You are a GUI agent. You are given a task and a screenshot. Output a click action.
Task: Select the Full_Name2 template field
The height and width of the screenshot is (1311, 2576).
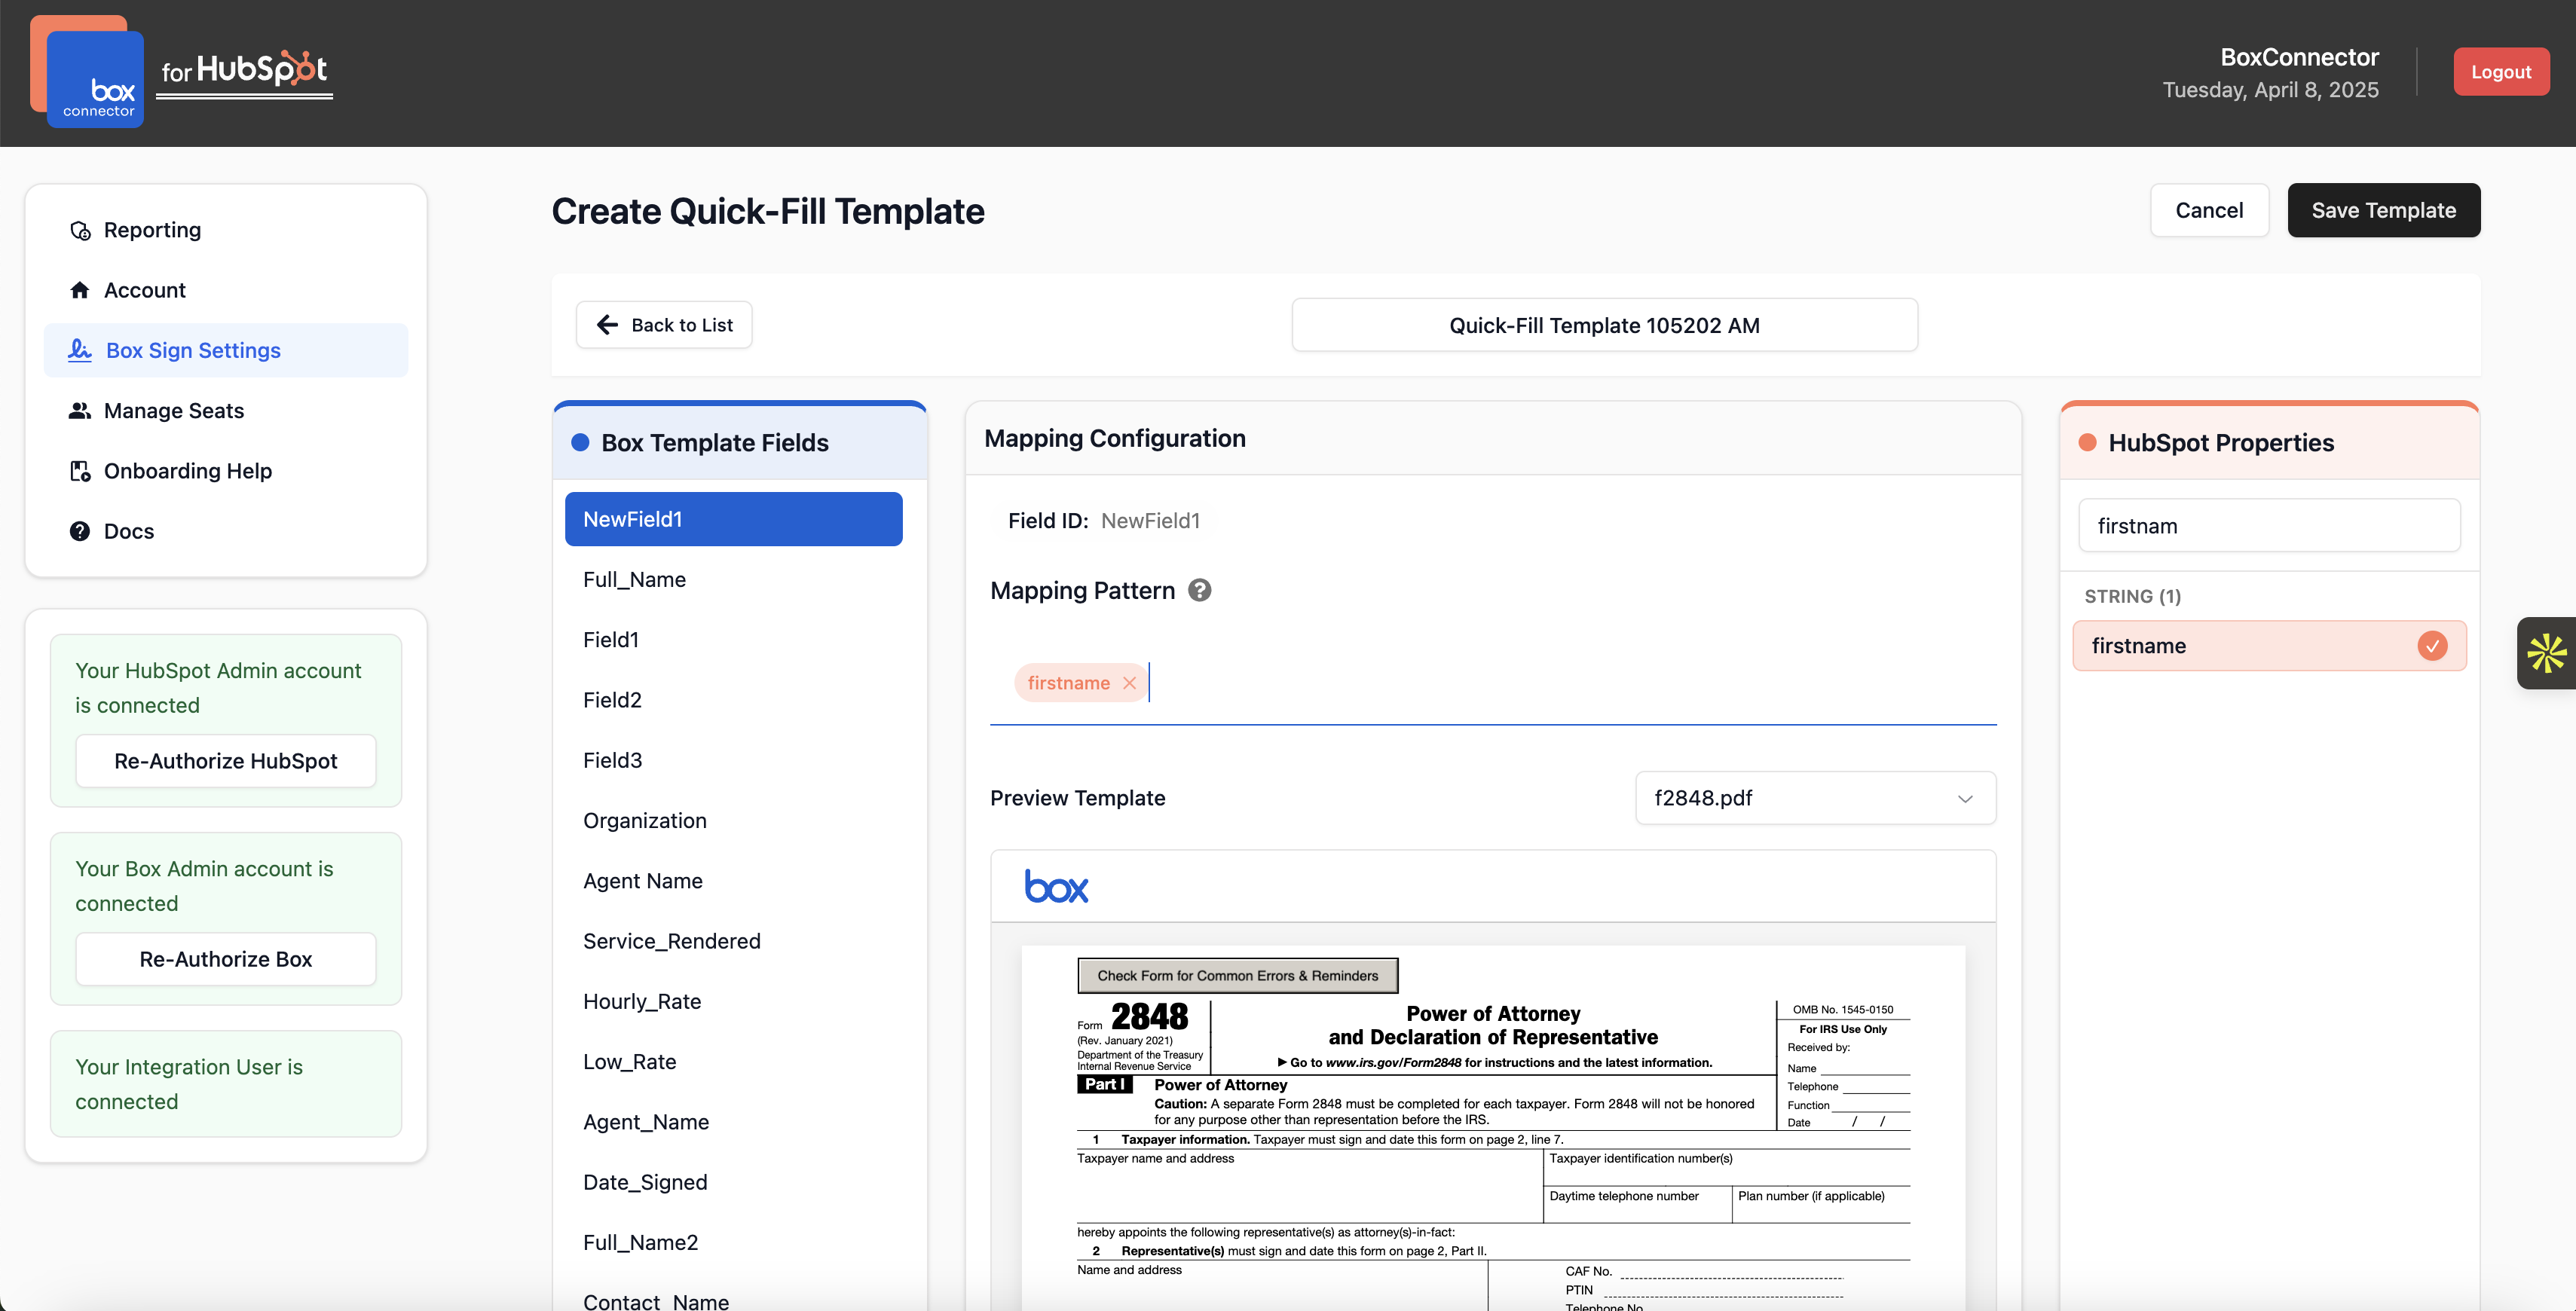pos(733,1243)
